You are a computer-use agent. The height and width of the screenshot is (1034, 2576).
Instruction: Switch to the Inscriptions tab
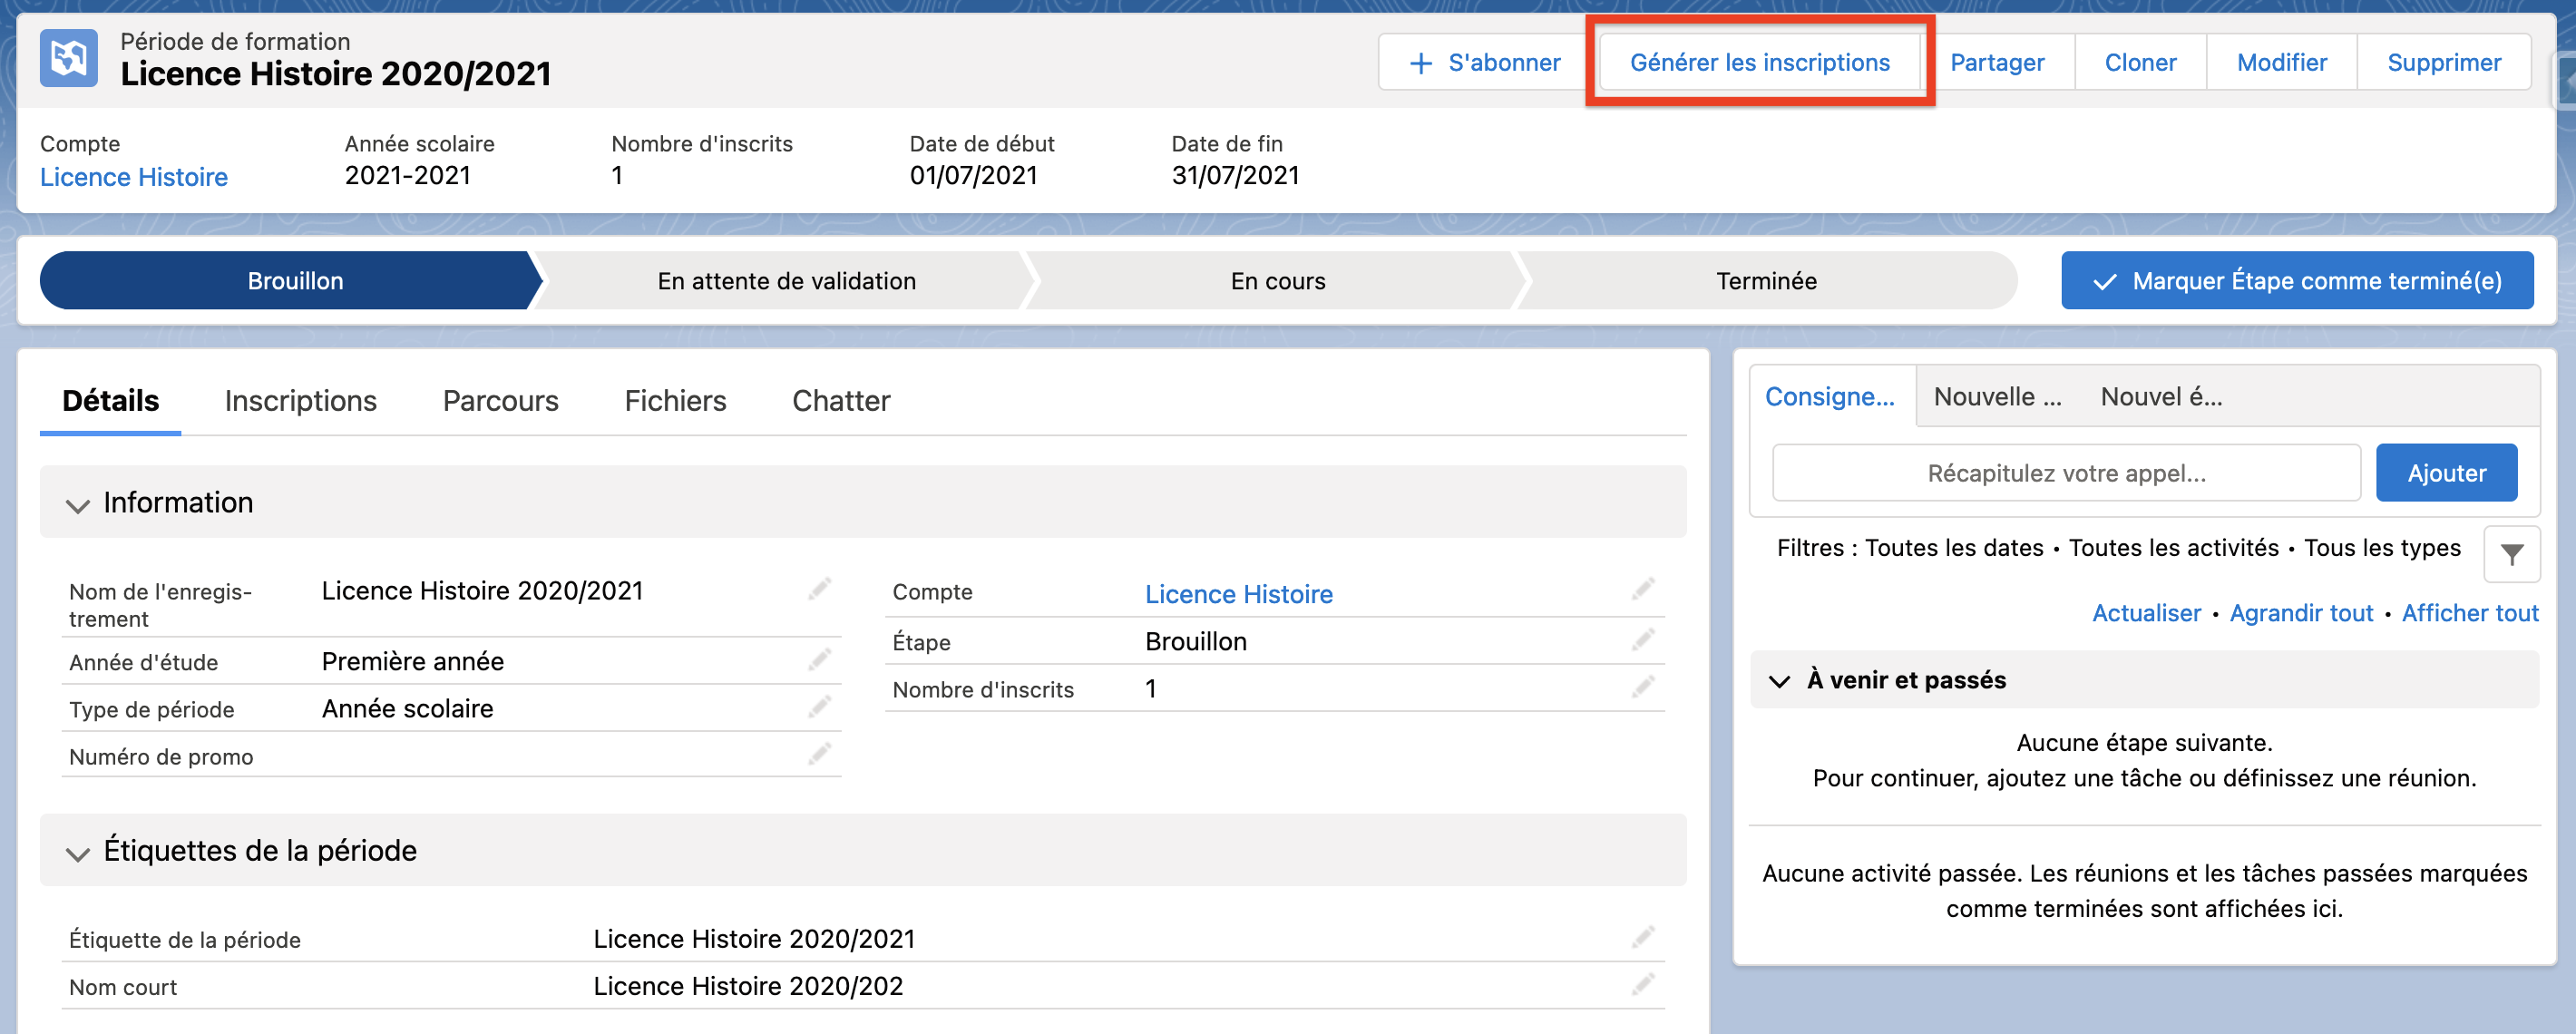300,400
